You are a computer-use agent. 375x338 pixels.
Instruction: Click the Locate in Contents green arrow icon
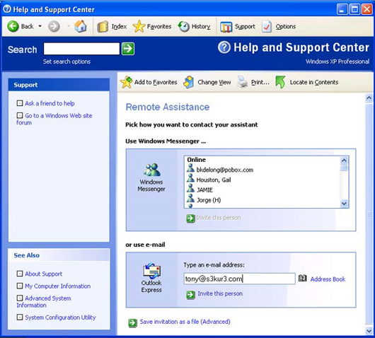coord(280,82)
